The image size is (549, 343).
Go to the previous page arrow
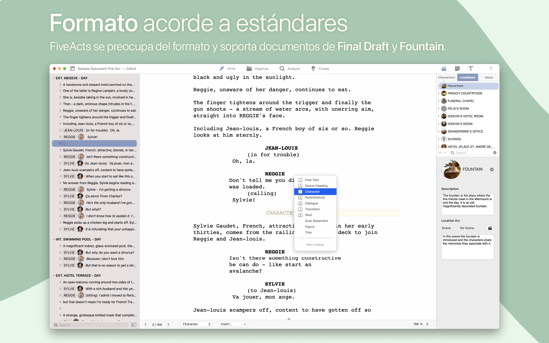click(x=146, y=324)
